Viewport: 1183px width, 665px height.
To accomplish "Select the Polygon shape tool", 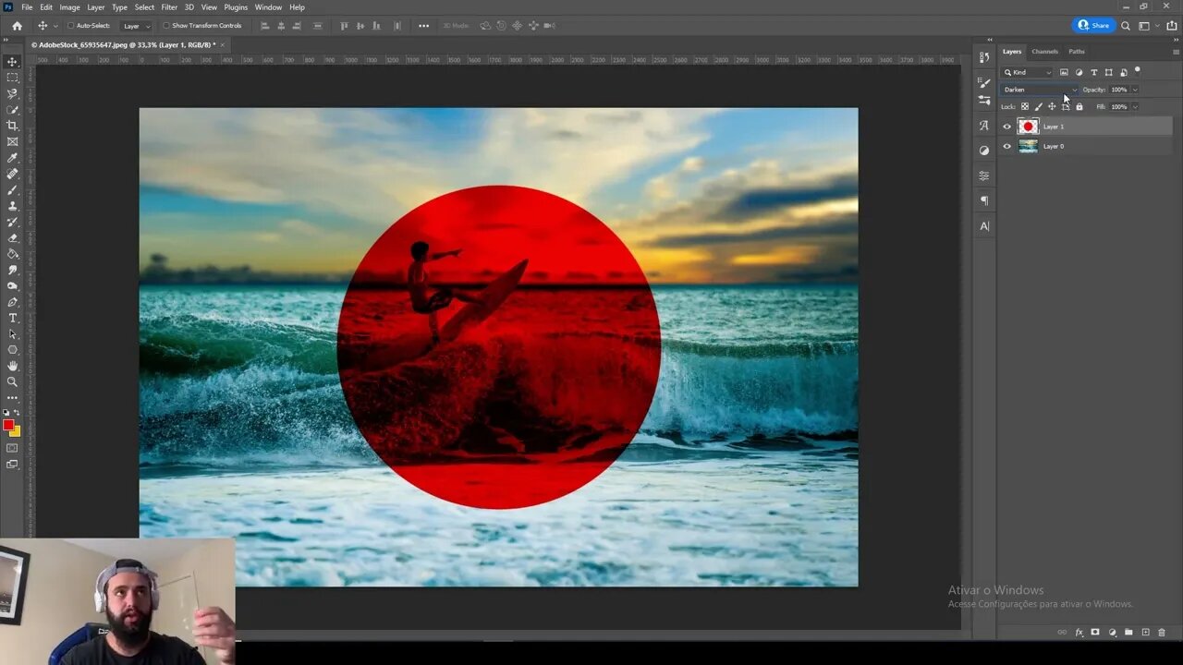I will [x=12, y=350].
